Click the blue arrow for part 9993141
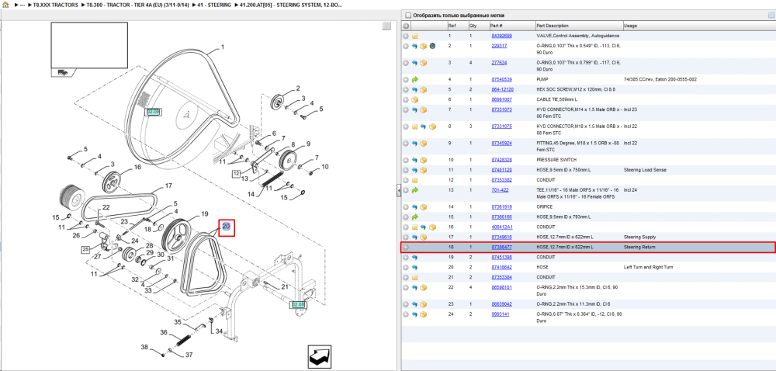776x371 pixels. click(x=414, y=314)
